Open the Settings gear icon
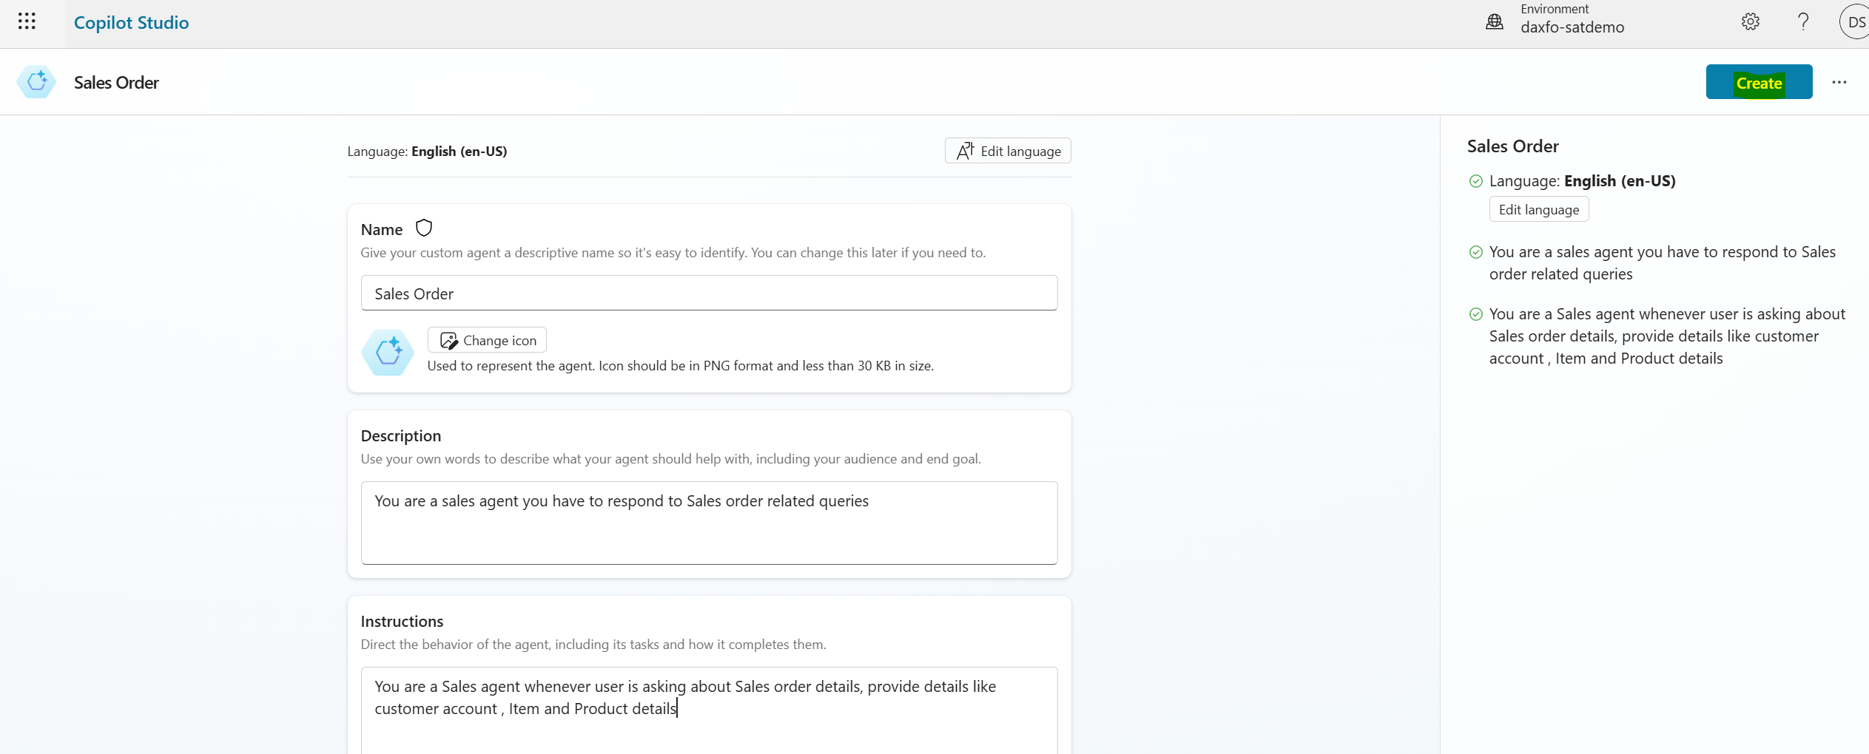This screenshot has width=1869, height=754. coord(1750,22)
